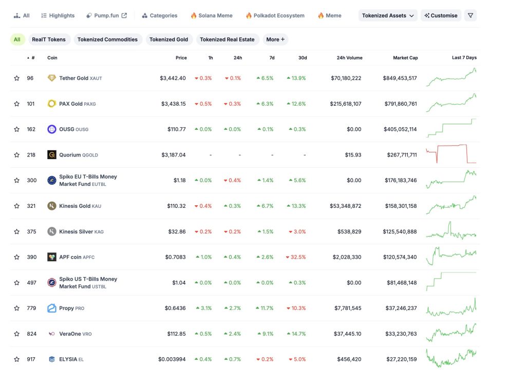
Task: Favorite Tether Gold with the star
Action: 17,78
